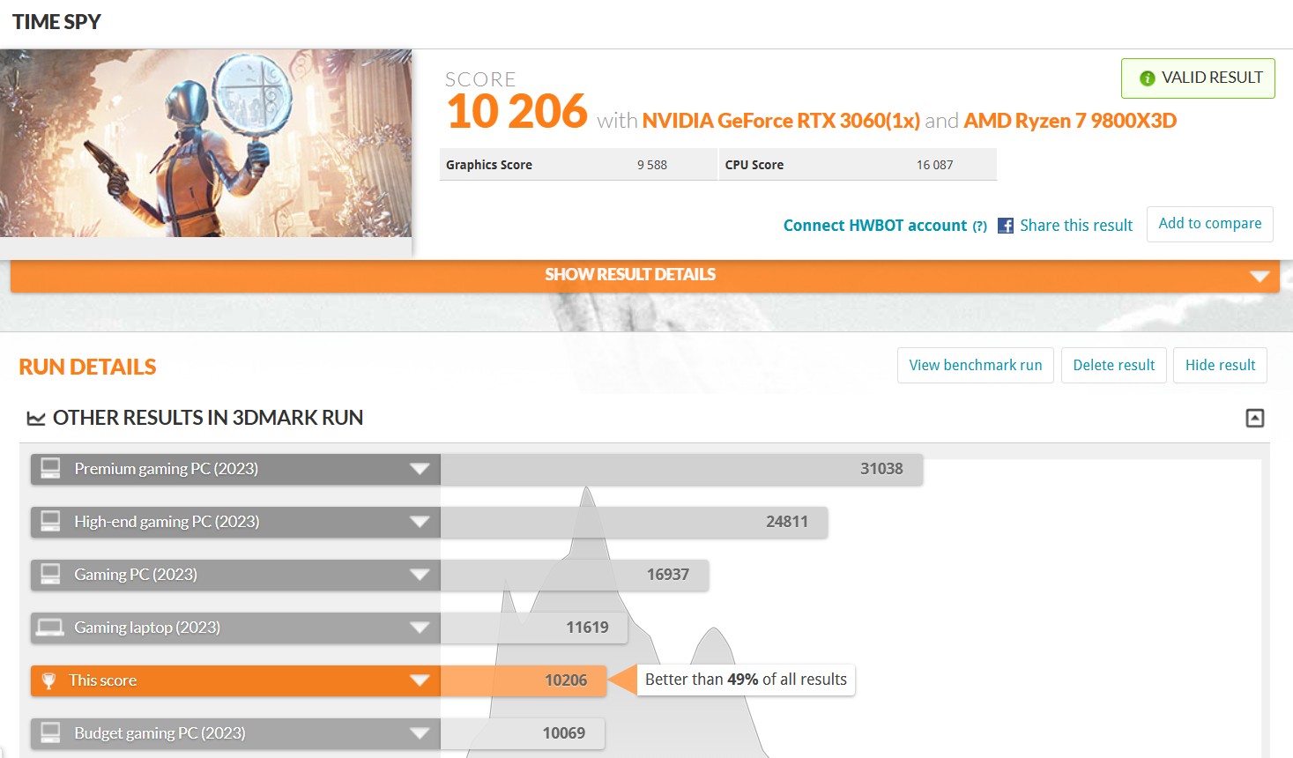
Task: Open the Connect HWBOT account link
Action: (x=874, y=226)
